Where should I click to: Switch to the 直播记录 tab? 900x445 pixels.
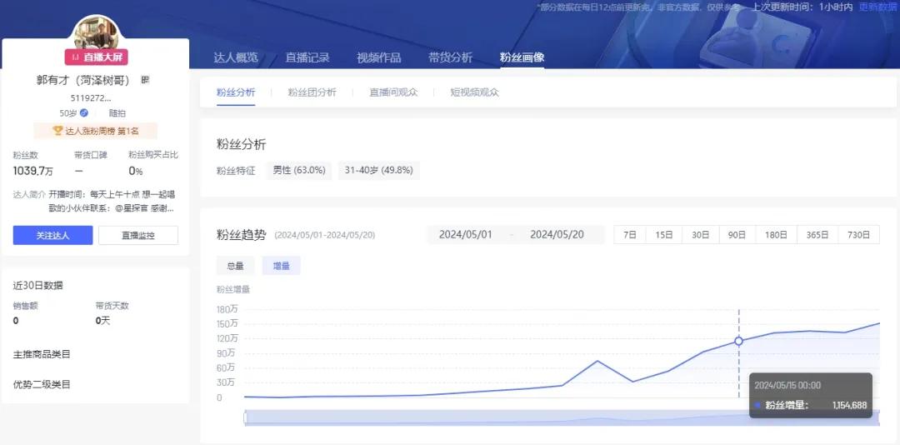coord(307,57)
